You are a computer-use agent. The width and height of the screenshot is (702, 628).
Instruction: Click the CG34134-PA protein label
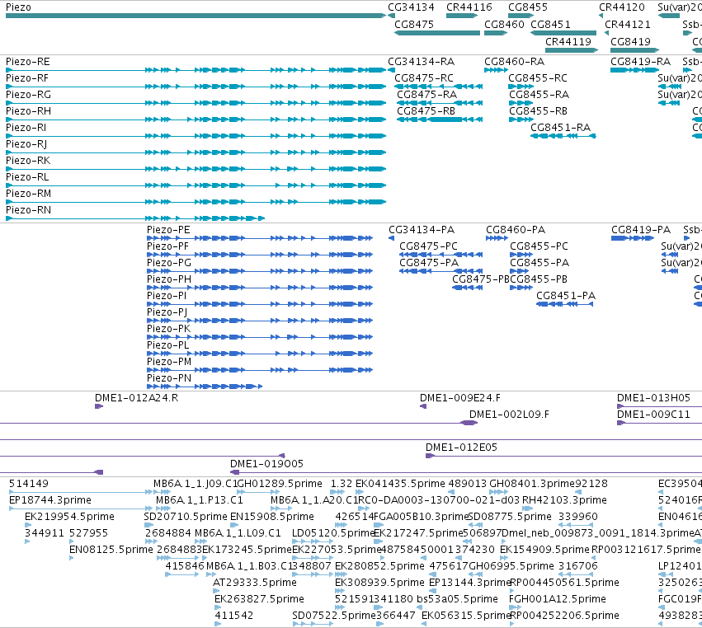tap(422, 229)
